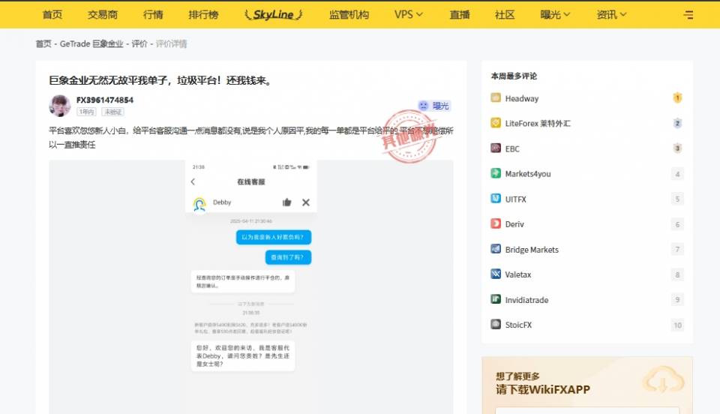
Task: Click the 请下载WikiFXAPP banner
Action: (587, 385)
